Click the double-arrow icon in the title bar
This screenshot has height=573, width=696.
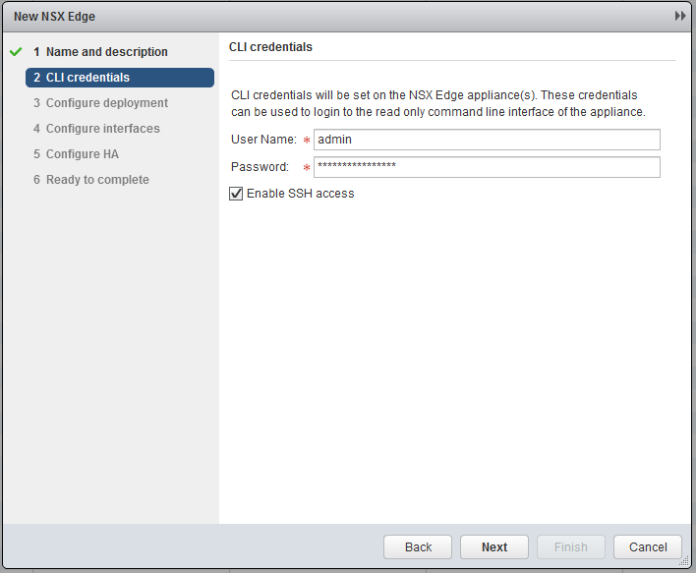(x=679, y=17)
